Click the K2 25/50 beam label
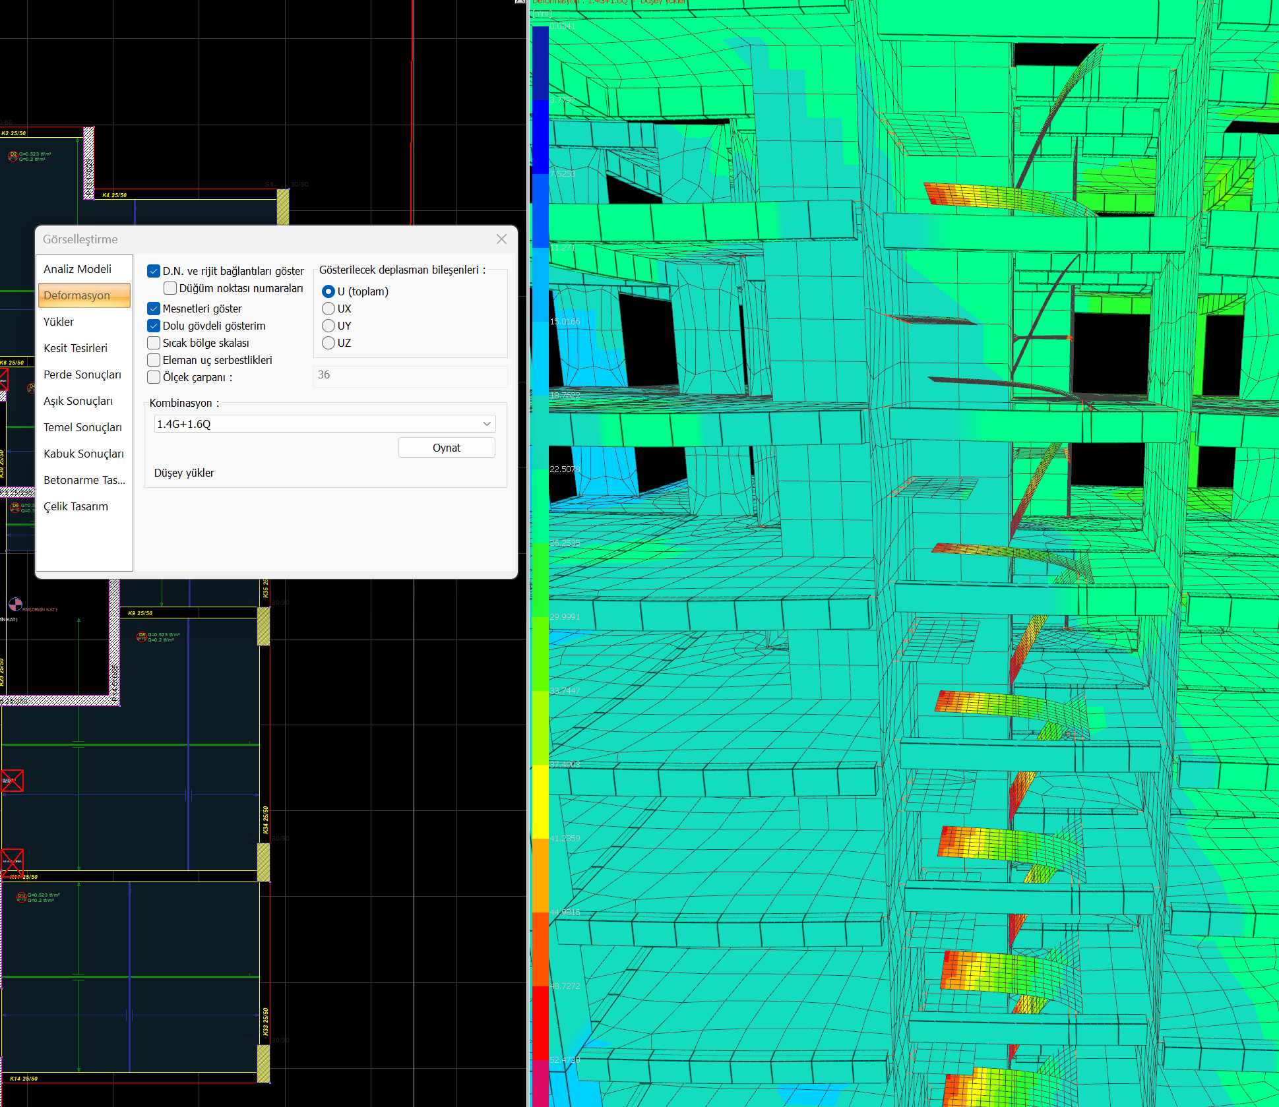Viewport: 1279px width, 1107px height. click(13, 133)
